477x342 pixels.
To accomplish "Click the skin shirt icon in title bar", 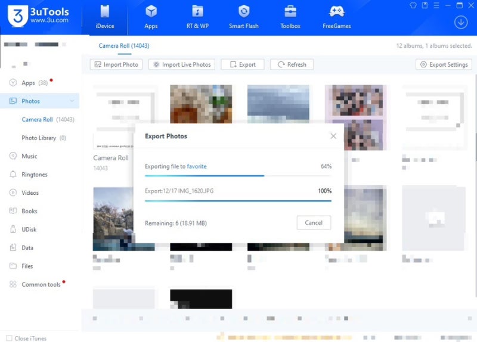I will pyautogui.click(x=413, y=5).
